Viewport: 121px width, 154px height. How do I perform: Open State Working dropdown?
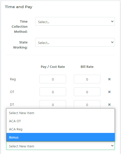coord(75,42)
